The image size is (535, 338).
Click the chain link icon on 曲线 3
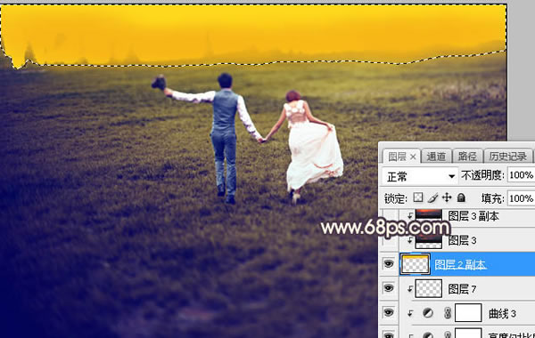pos(448,313)
